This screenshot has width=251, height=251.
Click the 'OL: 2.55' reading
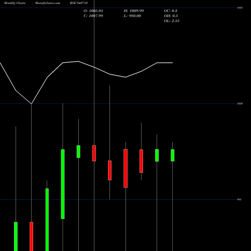(x=172, y=21)
